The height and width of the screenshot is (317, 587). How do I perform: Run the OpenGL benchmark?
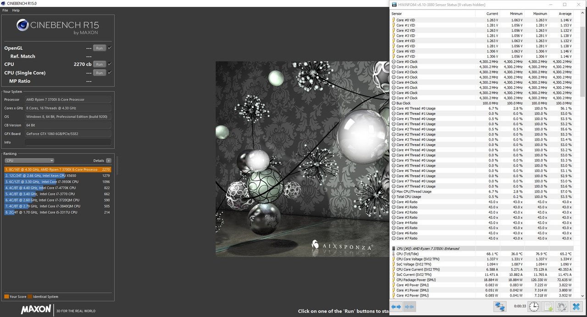coord(99,48)
